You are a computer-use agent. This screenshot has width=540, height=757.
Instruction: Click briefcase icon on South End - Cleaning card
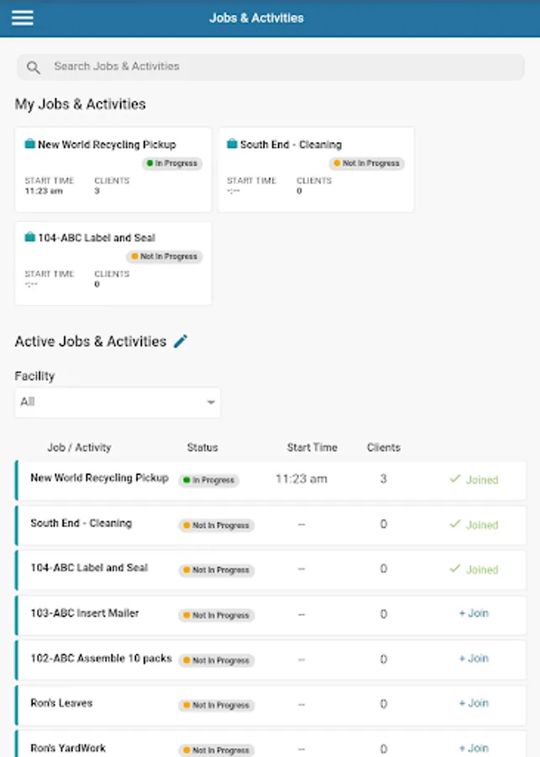[233, 145]
